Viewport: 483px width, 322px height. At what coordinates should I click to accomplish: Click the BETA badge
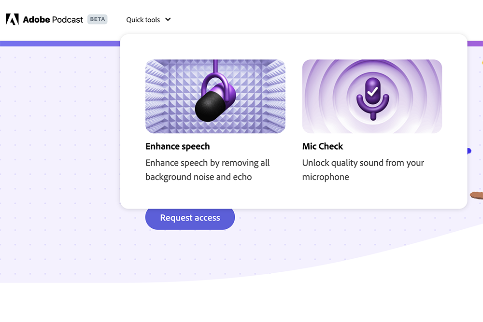[x=97, y=19]
